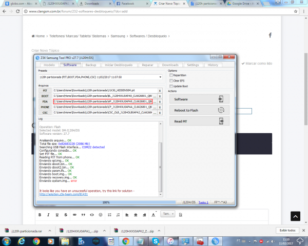Screen dimensions: 308x246
Task: Enable the Repartition checkbox
Action: click(x=171, y=75)
